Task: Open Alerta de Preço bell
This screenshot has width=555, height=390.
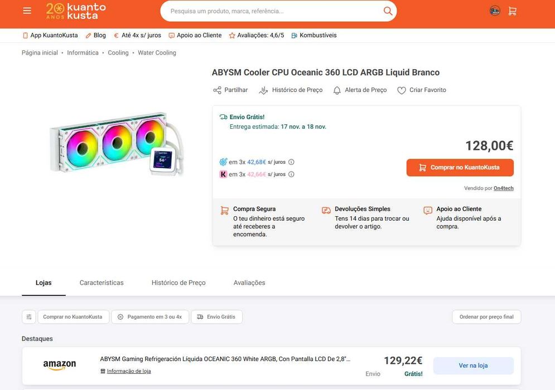Action: coord(337,90)
